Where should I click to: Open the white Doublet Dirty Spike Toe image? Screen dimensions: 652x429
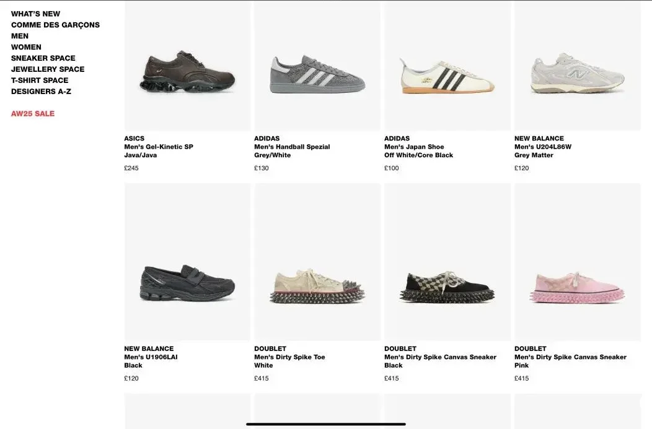tap(317, 286)
